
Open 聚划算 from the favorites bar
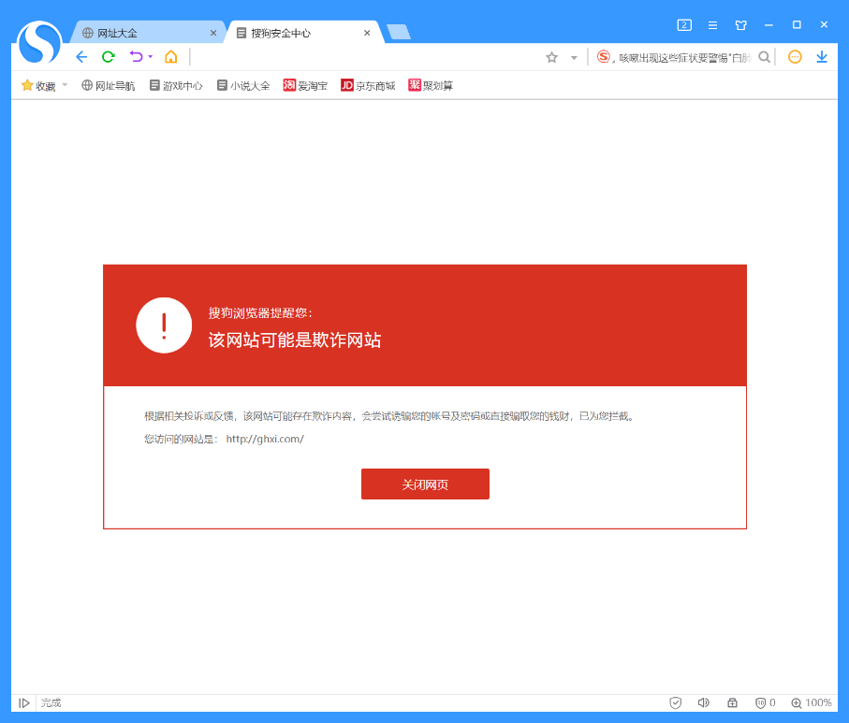[431, 84]
